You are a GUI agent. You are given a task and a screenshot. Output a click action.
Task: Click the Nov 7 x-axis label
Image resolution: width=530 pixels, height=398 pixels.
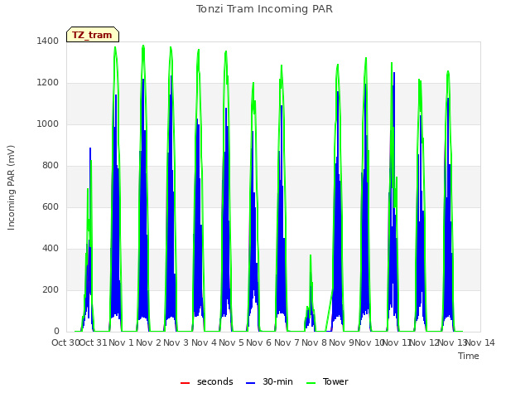click(287, 342)
